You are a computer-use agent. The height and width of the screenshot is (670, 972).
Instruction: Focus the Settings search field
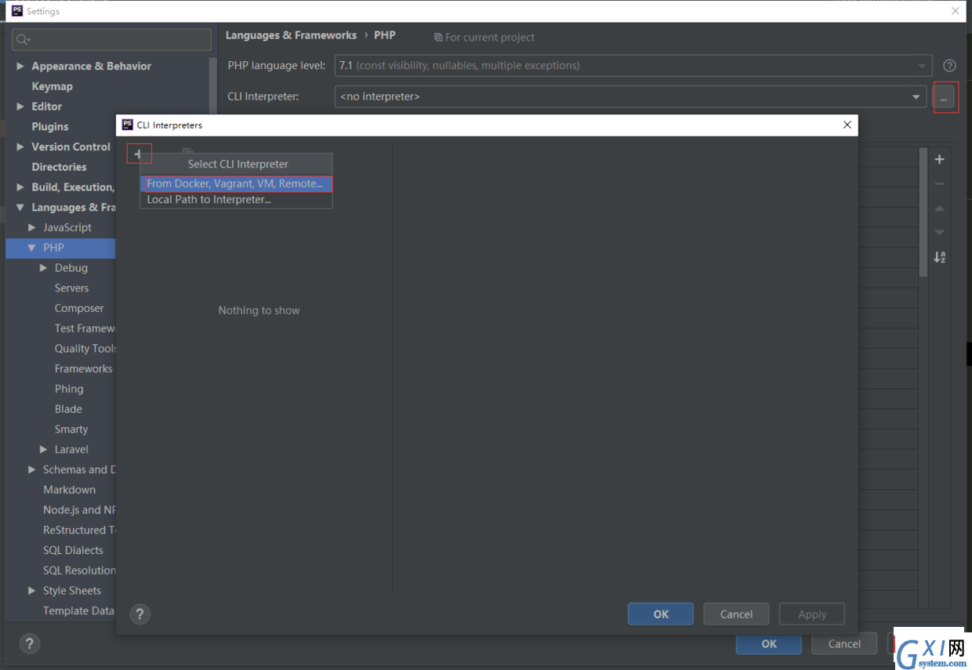(112, 39)
